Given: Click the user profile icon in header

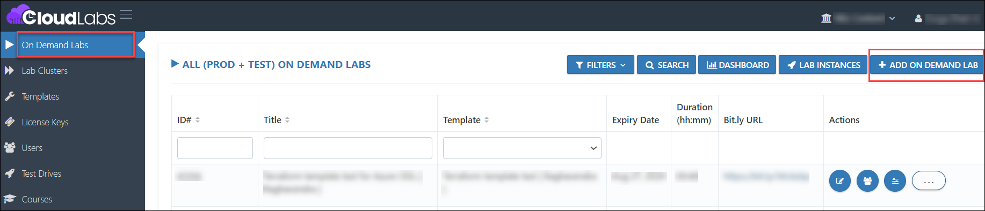Looking at the screenshot, I should coord(918,18).
